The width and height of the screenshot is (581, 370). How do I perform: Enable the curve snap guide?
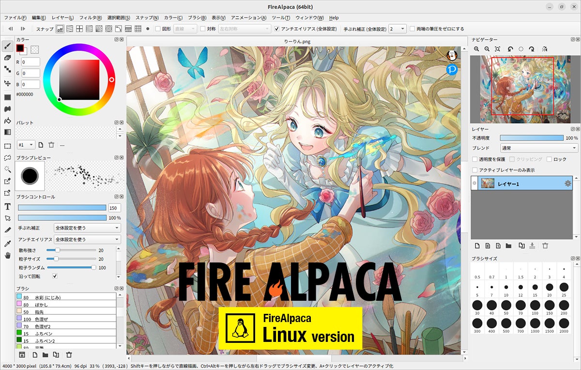(119, 29)
